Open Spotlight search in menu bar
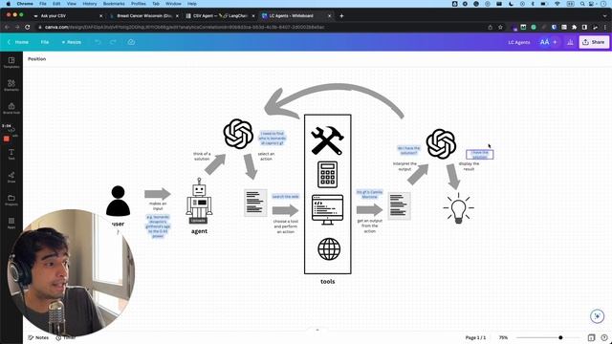Screen dimensions: 612x344 click(x=582, y=4)
